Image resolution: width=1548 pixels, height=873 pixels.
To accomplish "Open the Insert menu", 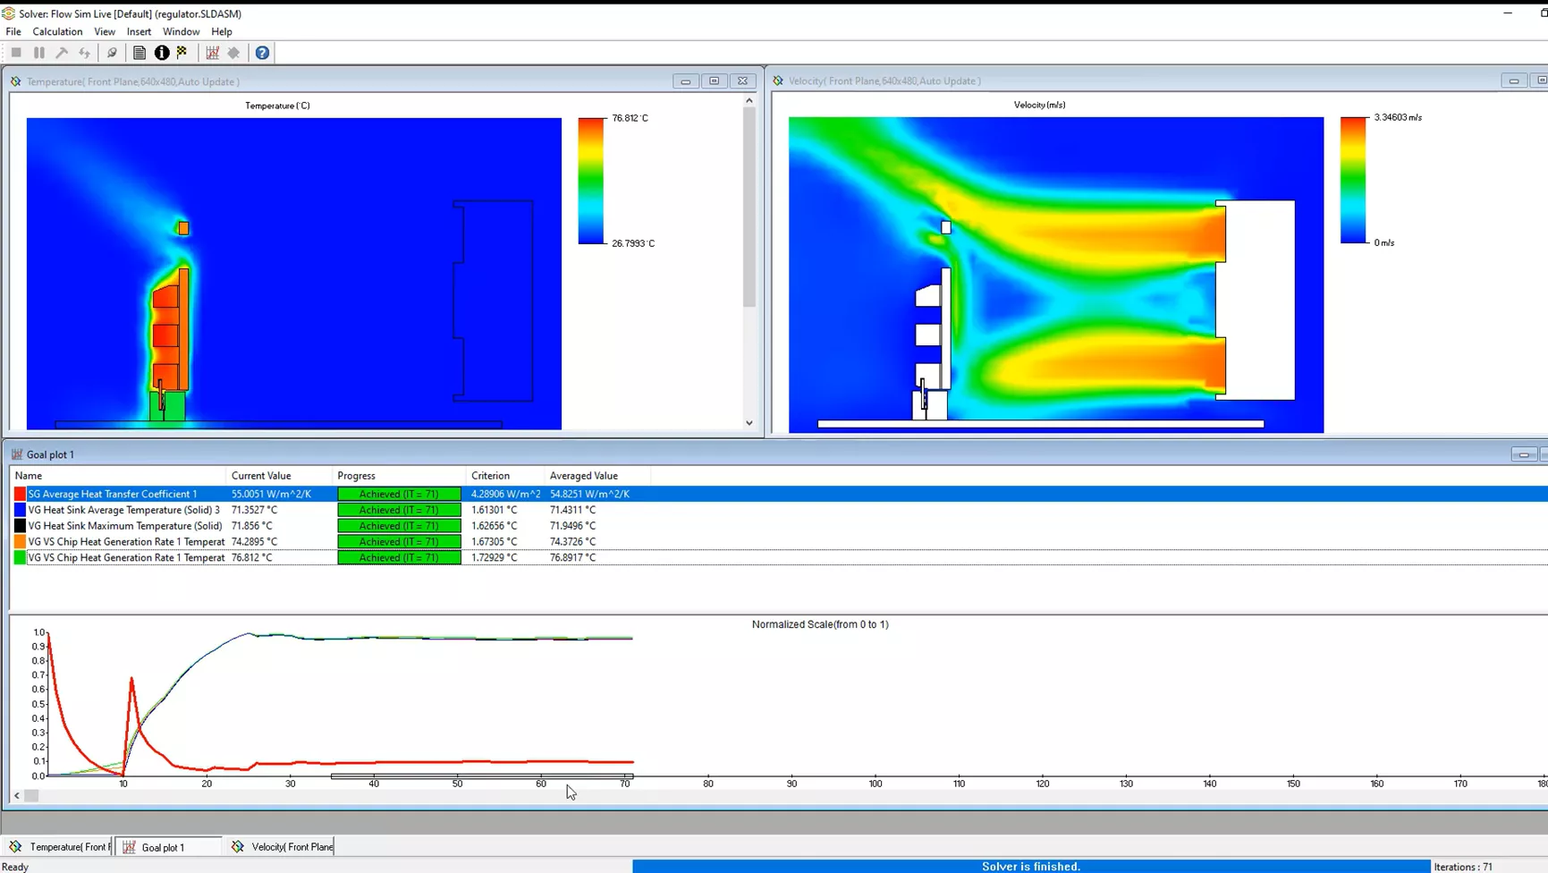I will click(x=139, y=31).
